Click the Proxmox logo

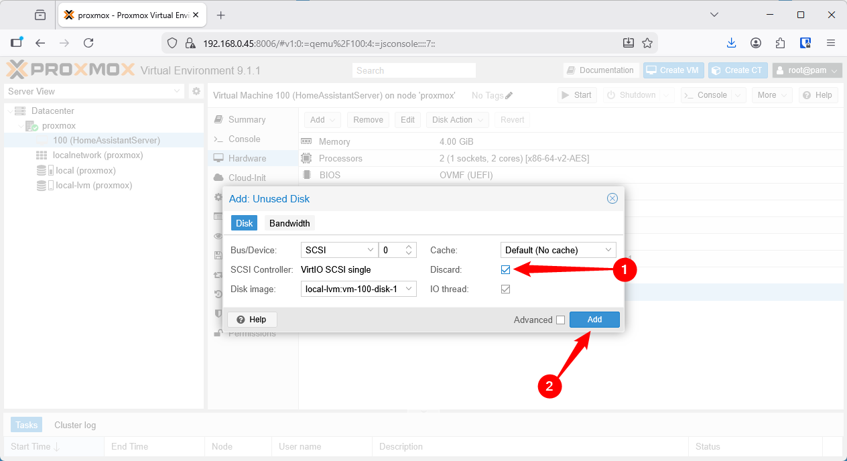coord(70,70)
